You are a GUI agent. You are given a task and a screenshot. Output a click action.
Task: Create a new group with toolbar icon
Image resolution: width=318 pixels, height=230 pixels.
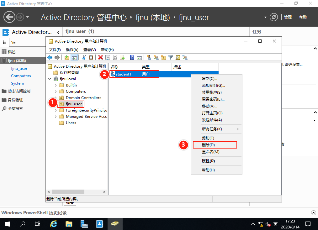point(156,58)
